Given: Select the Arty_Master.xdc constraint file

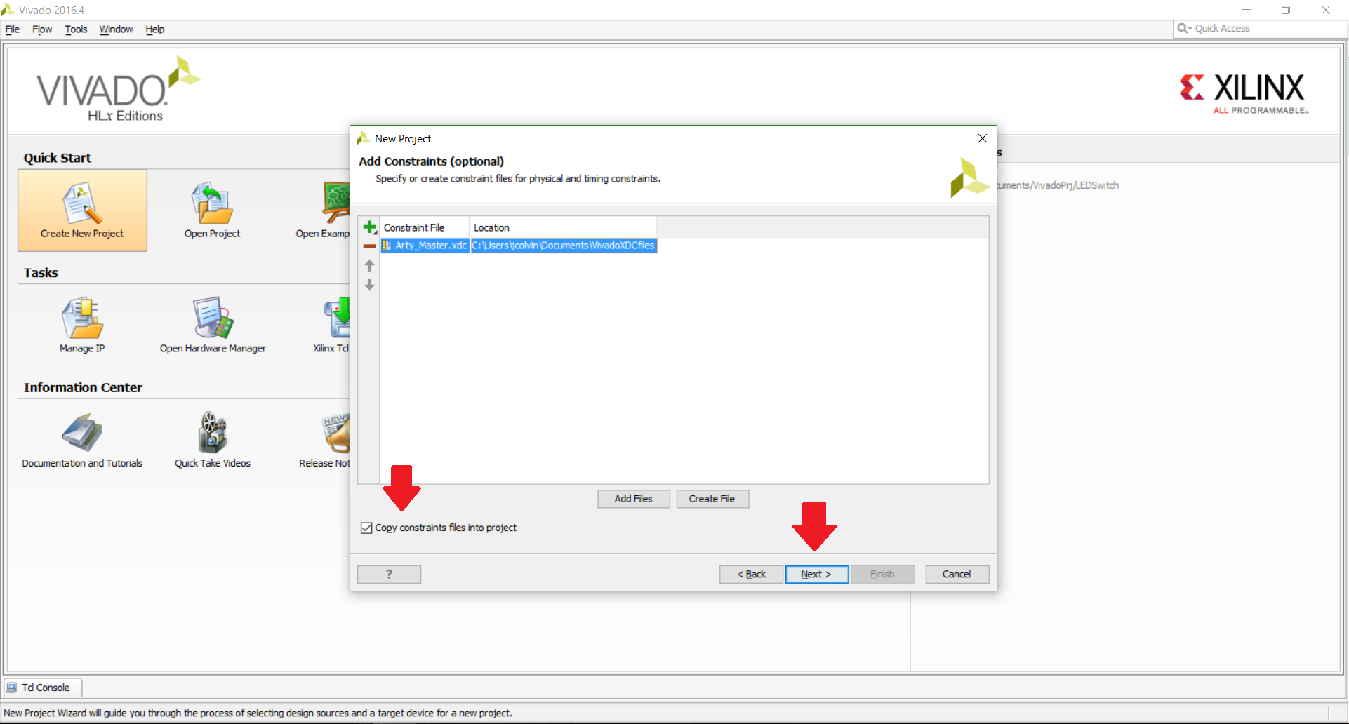Looking at the screenshot, I should pyautogui.click(x=425, y=246).
